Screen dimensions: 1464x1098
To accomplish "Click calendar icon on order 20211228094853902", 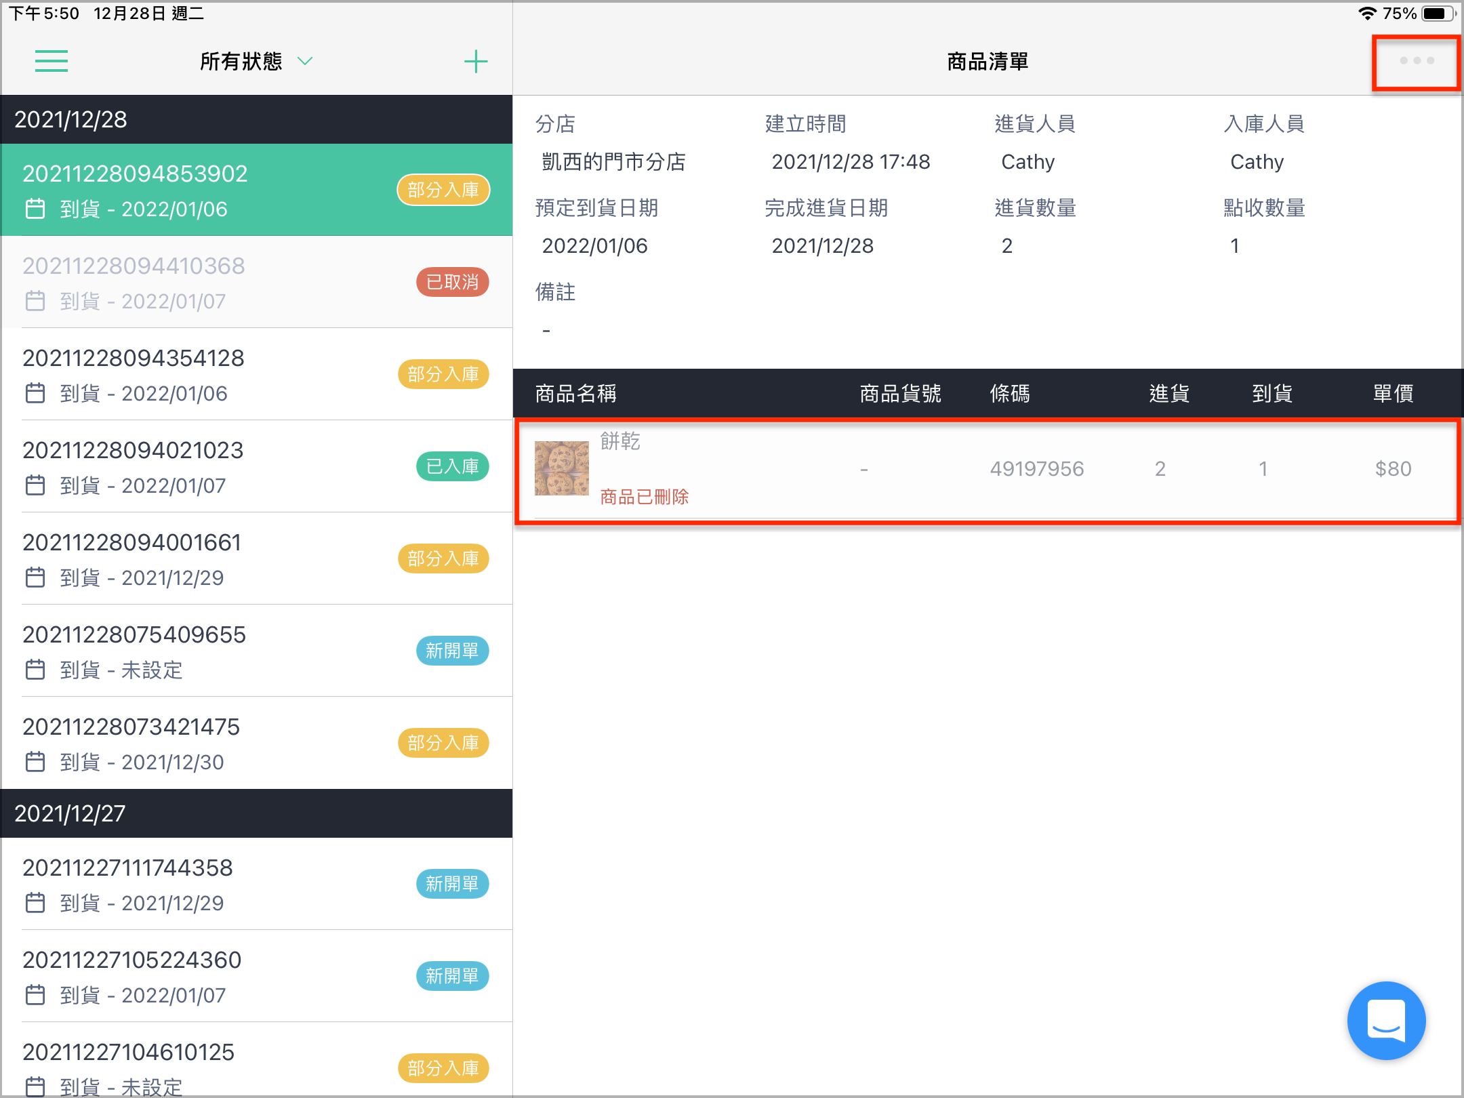I will tap(35, 209).
